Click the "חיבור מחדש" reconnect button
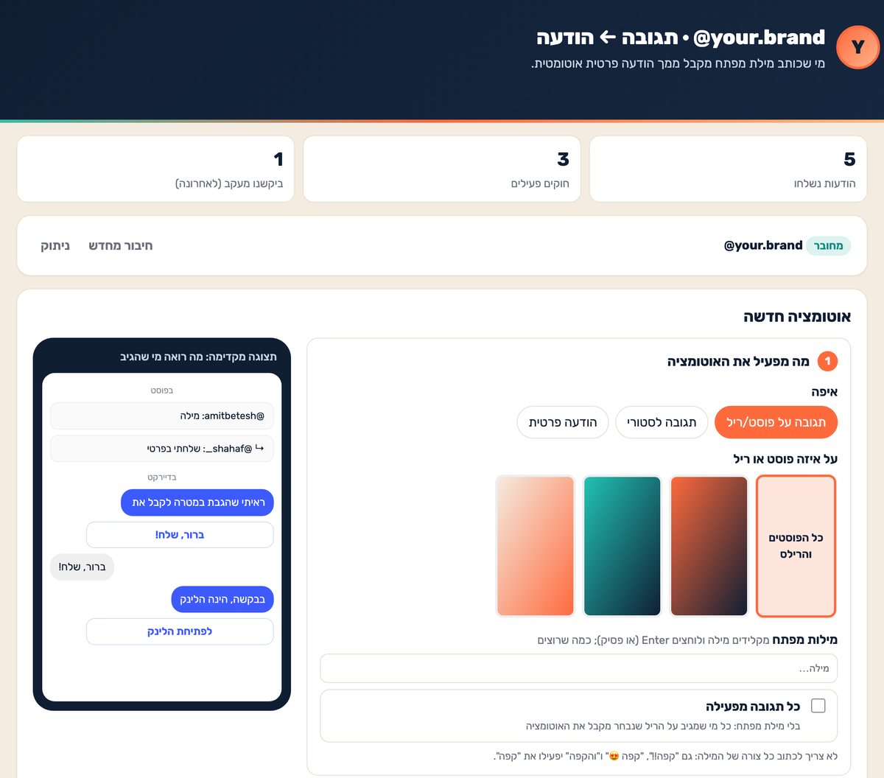The height and width of the screenshot is (778, 884). 121,245
